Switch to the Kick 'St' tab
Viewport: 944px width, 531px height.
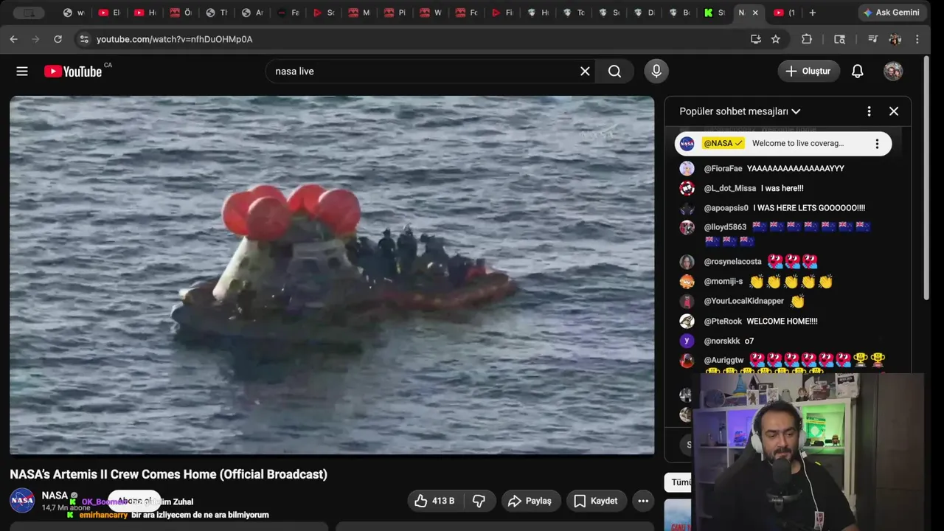point(714,13)
